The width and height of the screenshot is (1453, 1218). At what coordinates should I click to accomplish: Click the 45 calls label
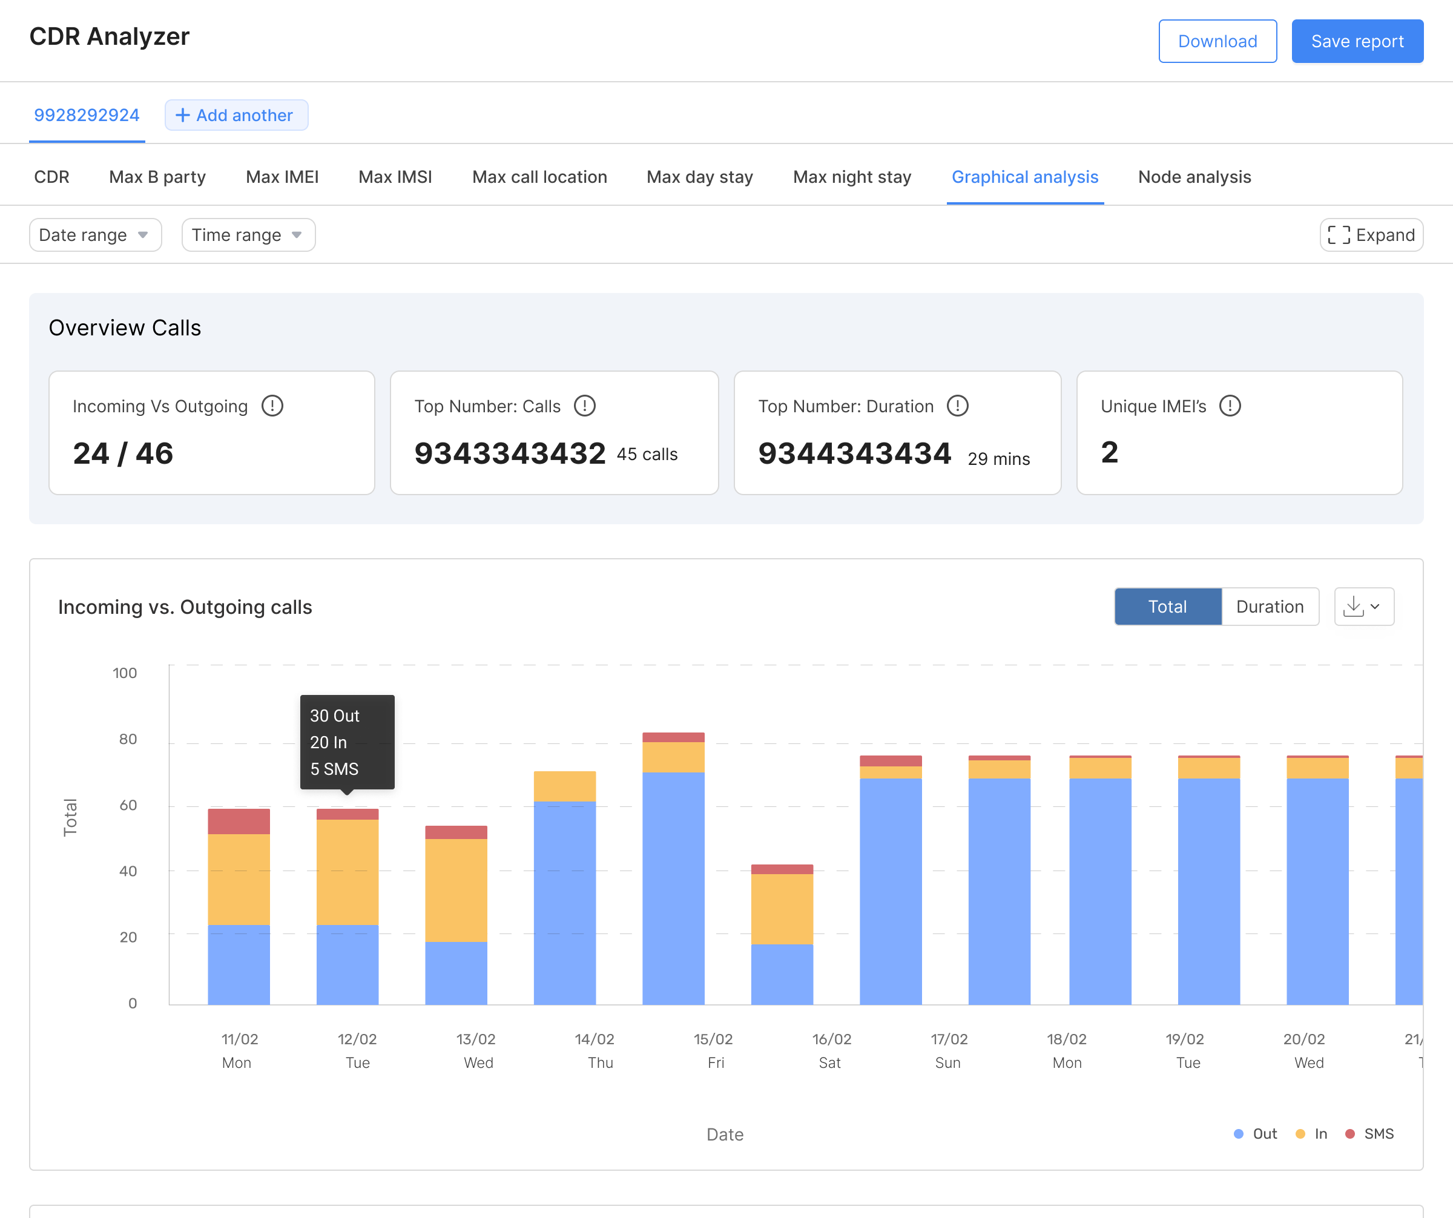point(647,455)
